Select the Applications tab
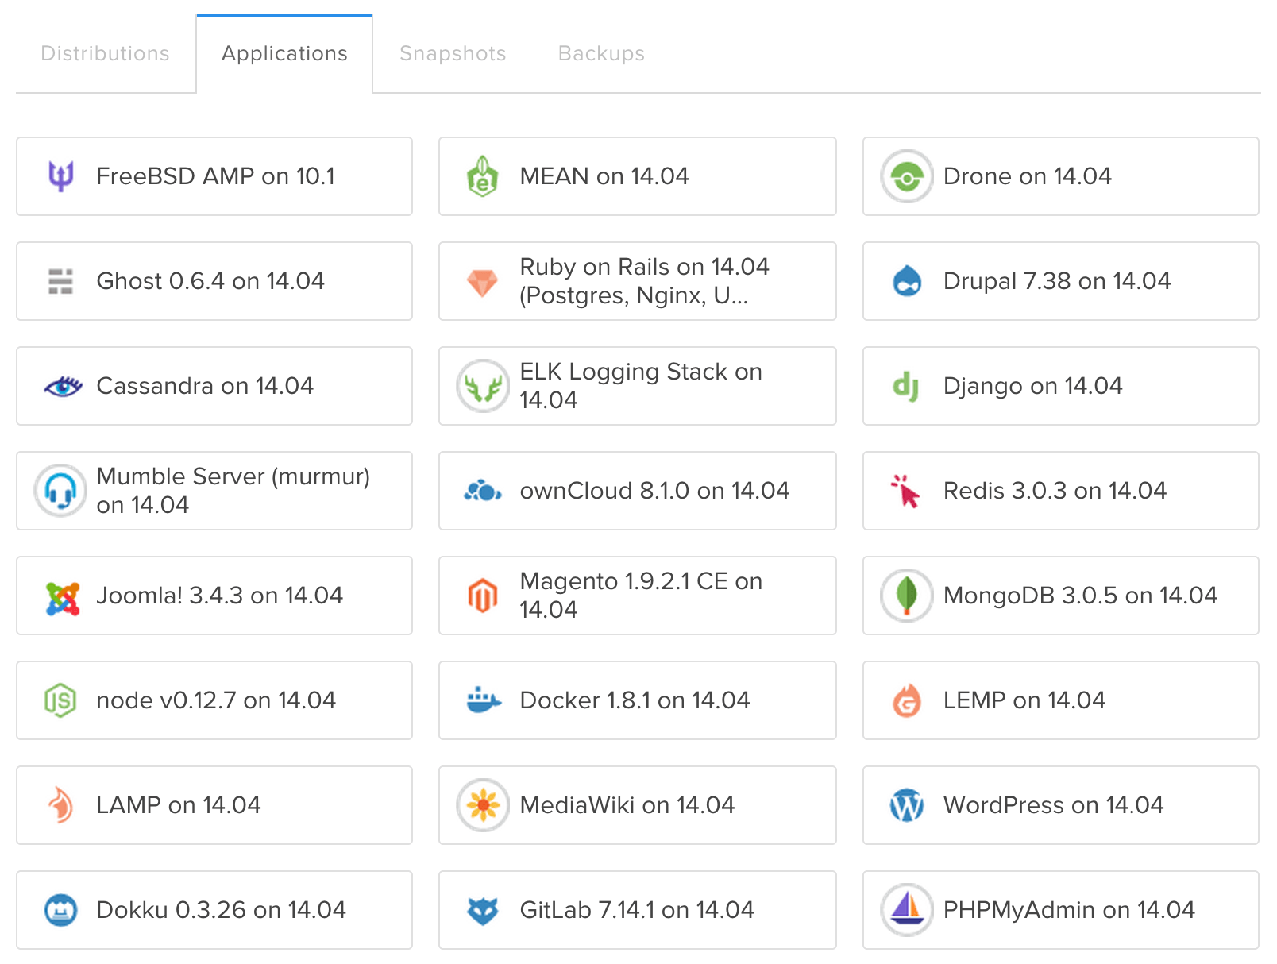This screenshot has height=964, width=1277. pos(284,53)
